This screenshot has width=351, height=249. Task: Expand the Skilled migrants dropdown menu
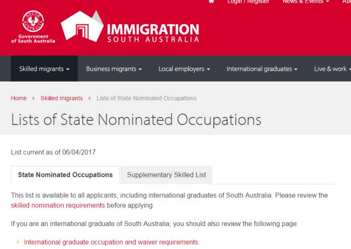pos(44,69)
